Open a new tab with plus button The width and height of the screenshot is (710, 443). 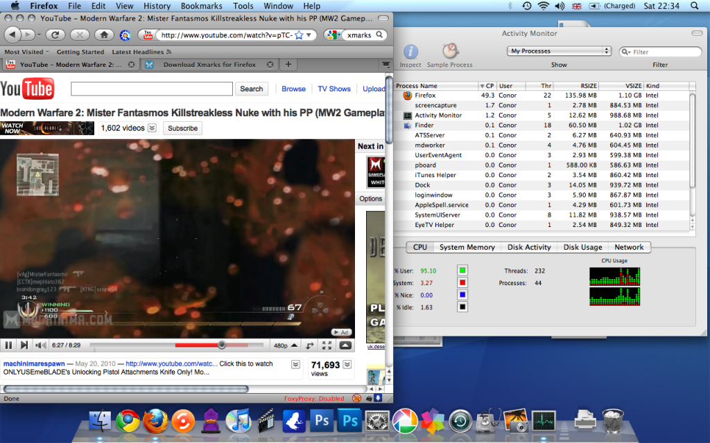pos(288,64)
